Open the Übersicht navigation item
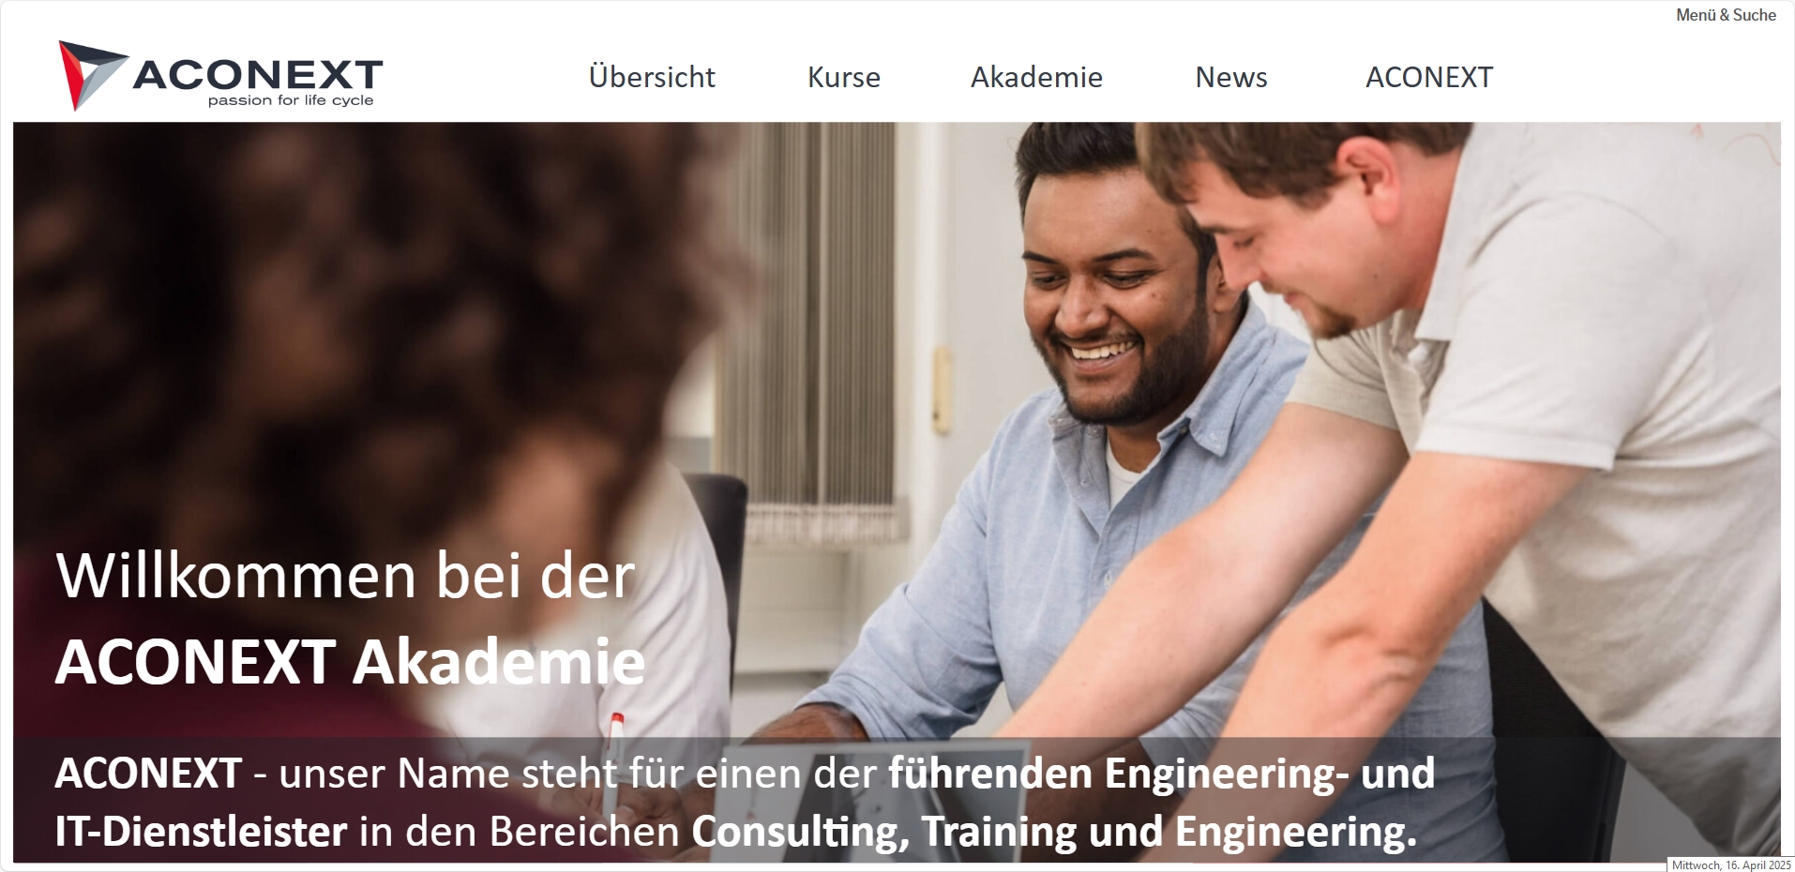Image resolution: width=1795 pixels, height=872 pixels. click(652, 77)
